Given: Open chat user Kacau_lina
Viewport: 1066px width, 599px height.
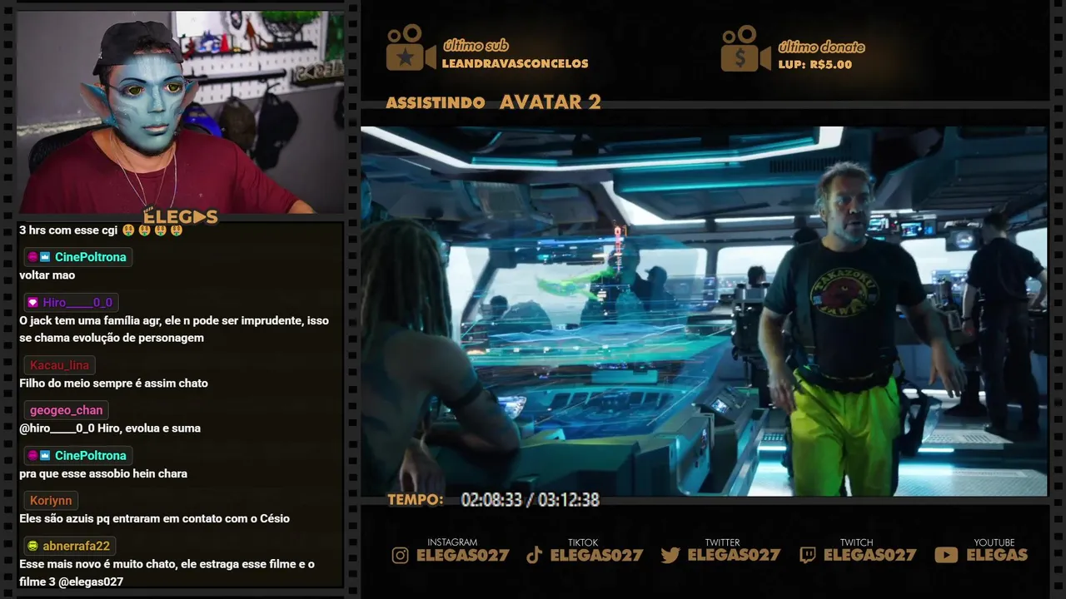Looking at the screenshot, I should click(59, 365).
